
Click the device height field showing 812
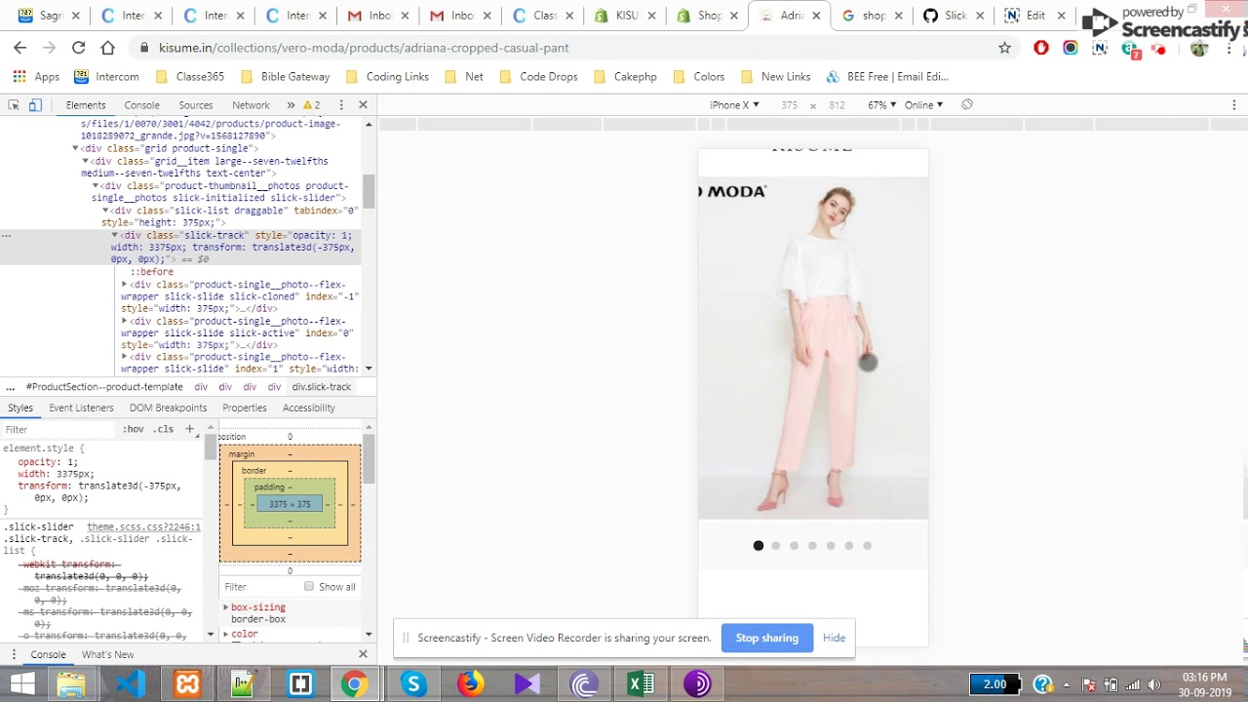837,104
